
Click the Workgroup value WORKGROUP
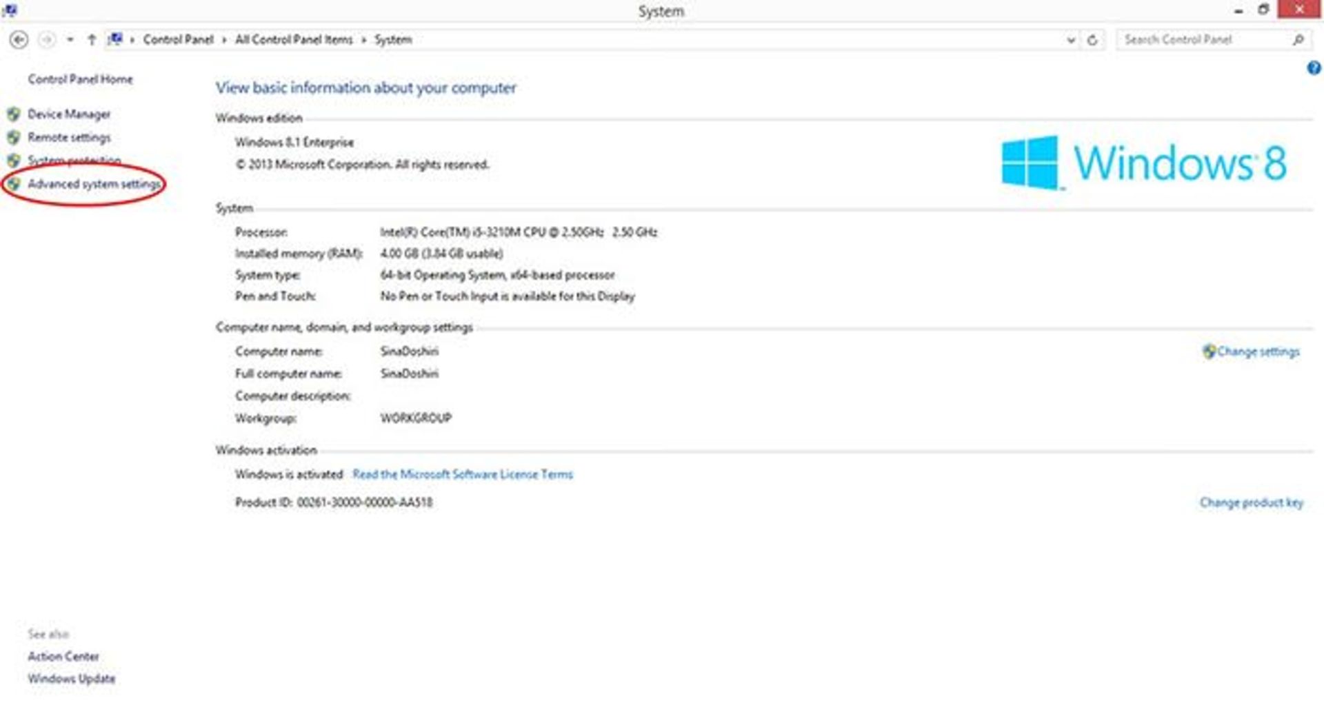(416, 418)
